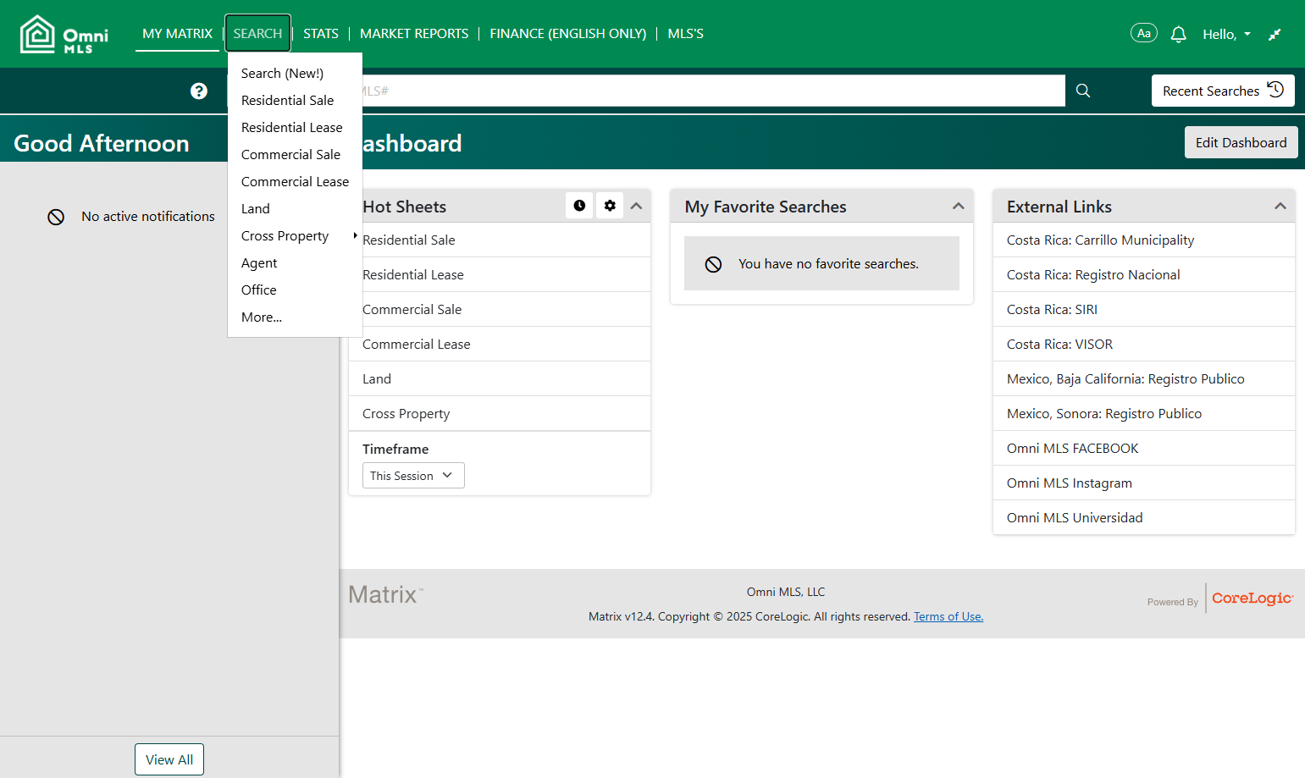The height and width of the screenshot is (778, 1305).
Task: Choose Commercial Sale in Search menu
Action: (295, 155)
